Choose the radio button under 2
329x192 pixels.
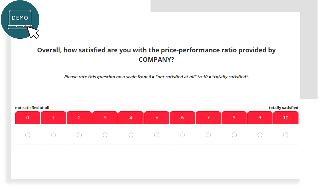[79, 135]
